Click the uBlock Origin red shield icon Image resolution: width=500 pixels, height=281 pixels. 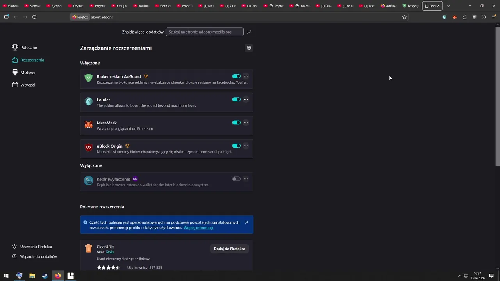click(89, 148)
